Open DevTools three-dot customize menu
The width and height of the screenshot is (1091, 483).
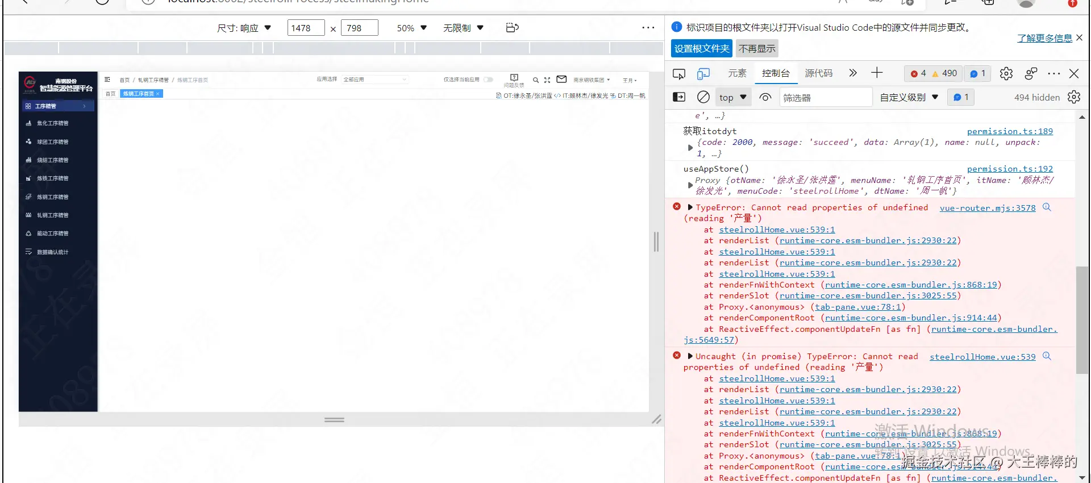tap(1054, 73)
